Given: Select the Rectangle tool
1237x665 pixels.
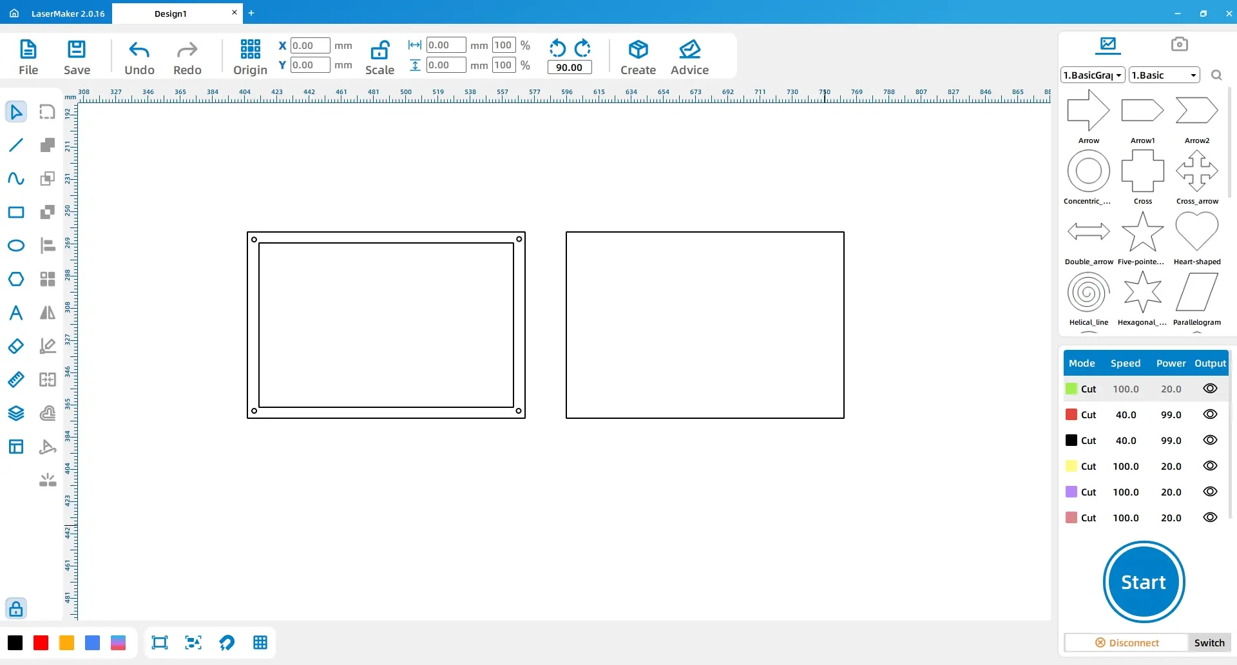Looking at the screenshot, I should (16, 212).
